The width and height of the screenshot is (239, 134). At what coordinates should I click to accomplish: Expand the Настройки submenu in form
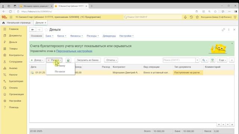(126, 36)
